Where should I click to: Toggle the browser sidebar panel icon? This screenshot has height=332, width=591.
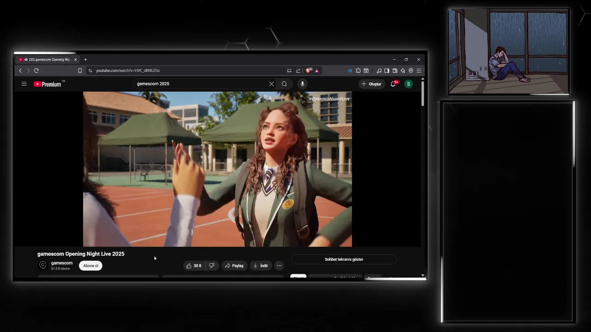pyautogui.click(x=387, y=71)
